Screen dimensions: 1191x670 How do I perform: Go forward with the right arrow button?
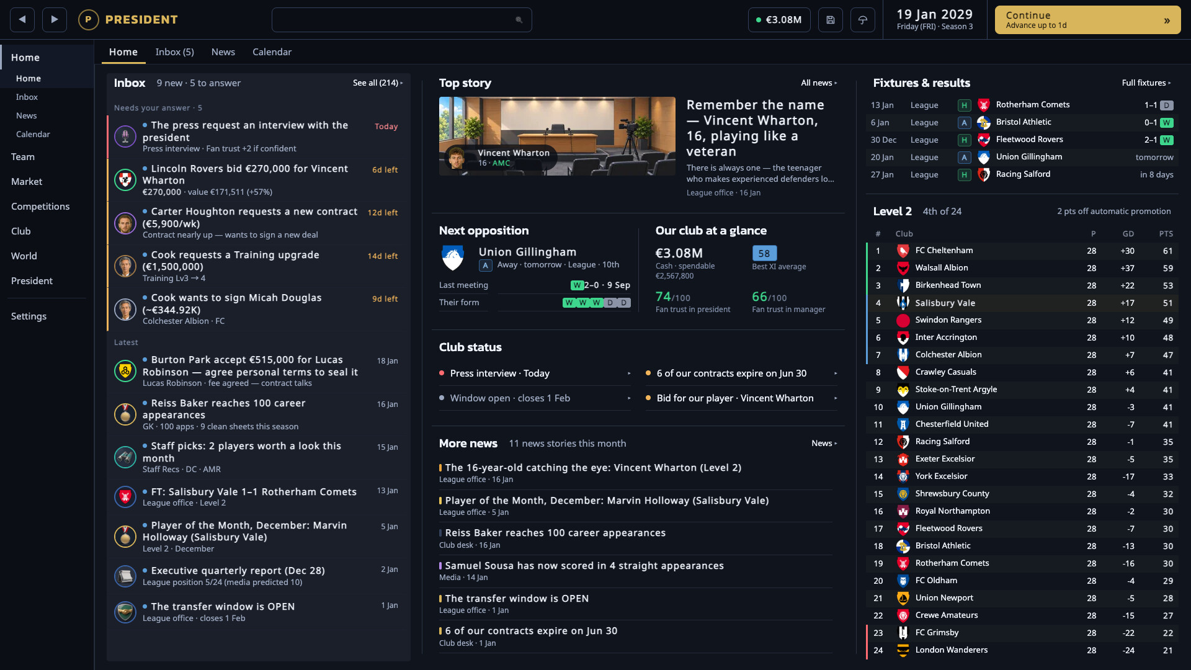[55, 20]
